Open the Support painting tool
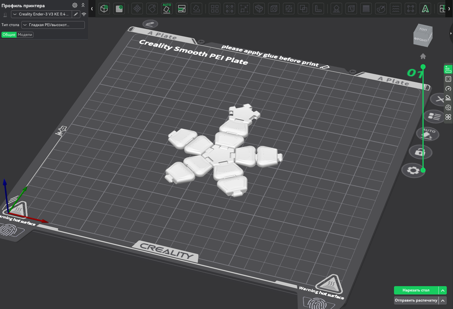The height and width of the screenshot is (309, 453). click(336, 9)
